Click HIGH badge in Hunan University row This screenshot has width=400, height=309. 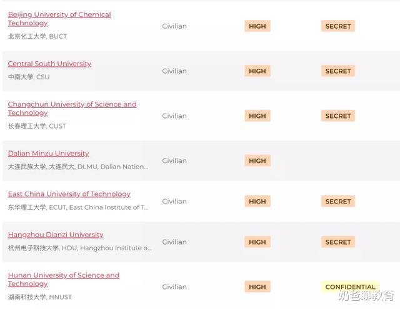(257, 287)
